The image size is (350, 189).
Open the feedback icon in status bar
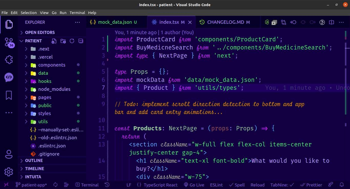[331, 185]
